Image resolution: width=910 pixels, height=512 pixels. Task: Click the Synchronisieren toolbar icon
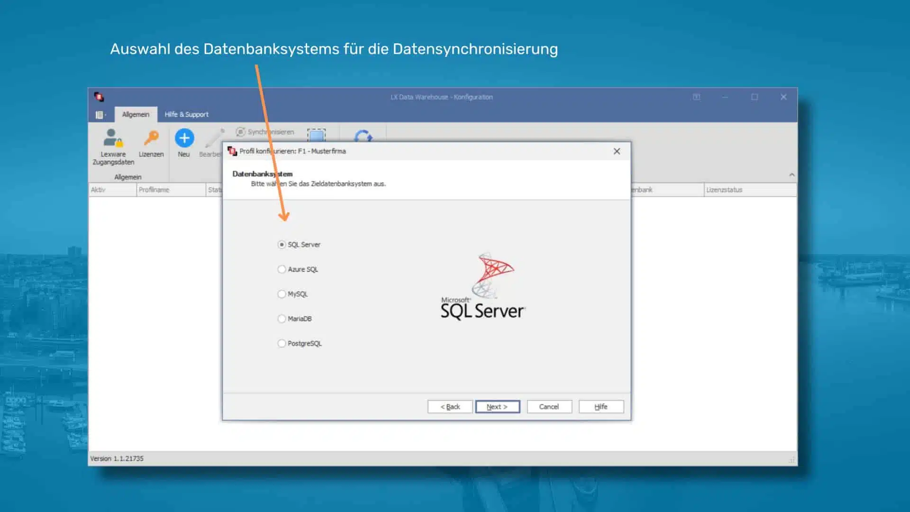pyautogui.click(x=241, y=132)
